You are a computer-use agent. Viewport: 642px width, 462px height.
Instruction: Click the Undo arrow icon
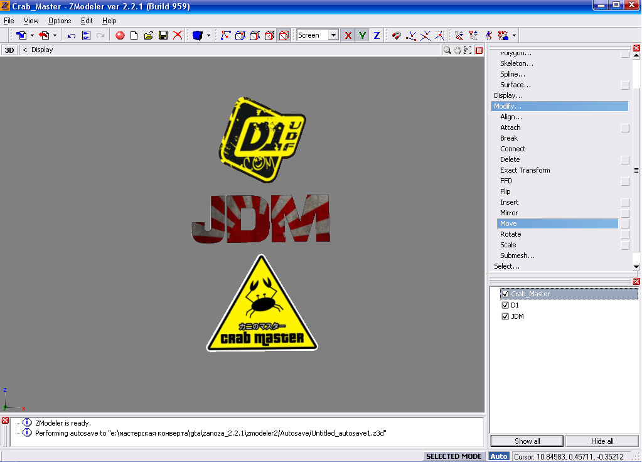72,36
